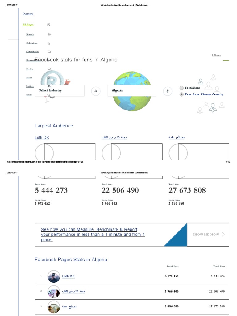The width and height of the screenshot is (237, 316).
Task: Click the Community speech bubbles icon
Action: (49, 52)
